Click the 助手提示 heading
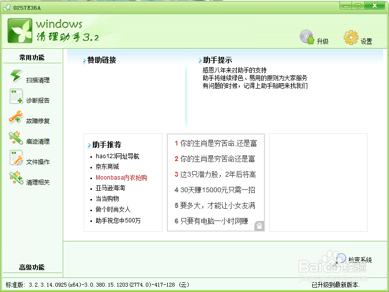The height and width of the screenshot is (292, 389). pos(217,60)
